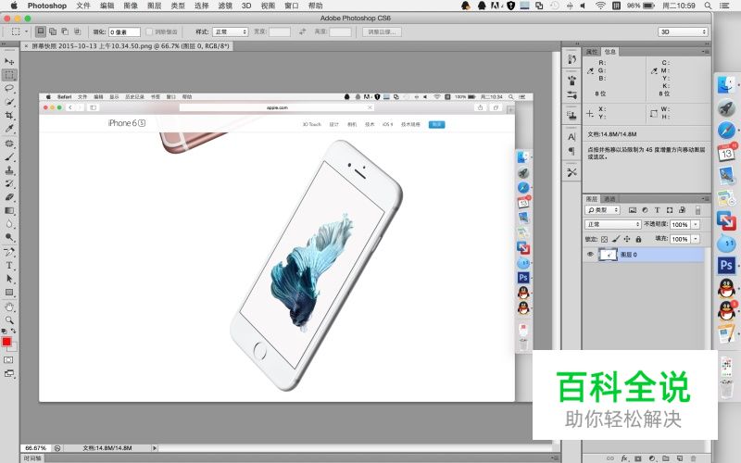741x463 pixels.
Task: Hide layer 0 with eye icon
Action: pos(590,254)
